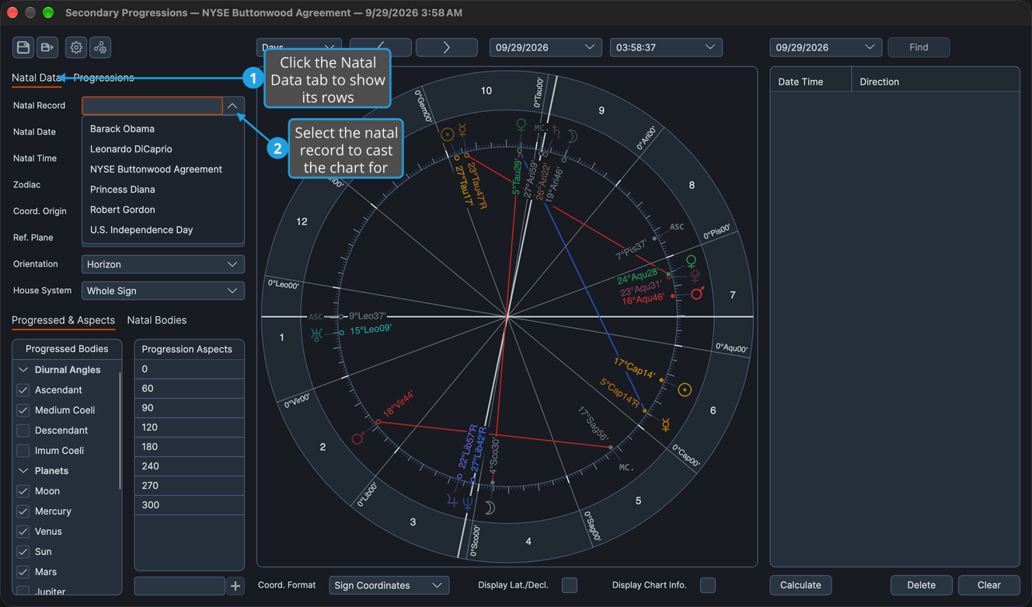Image resolution: width=1032 pixels, height=607 pixels.
Task: Click the Natal Record input field
Action: coord(152,106)
